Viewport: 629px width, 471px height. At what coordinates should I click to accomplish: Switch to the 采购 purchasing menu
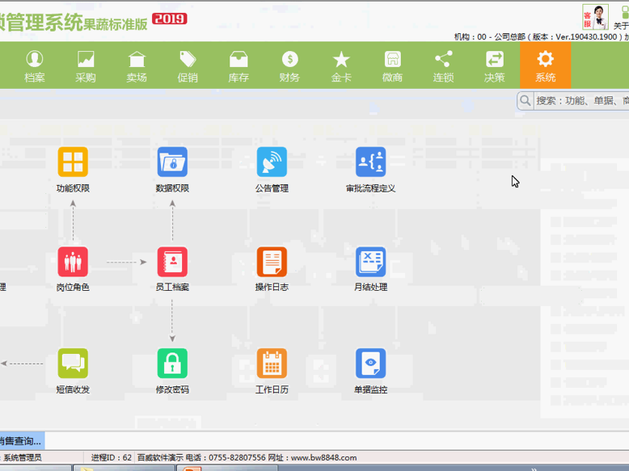pyautogui.click(x=86, y=65)
